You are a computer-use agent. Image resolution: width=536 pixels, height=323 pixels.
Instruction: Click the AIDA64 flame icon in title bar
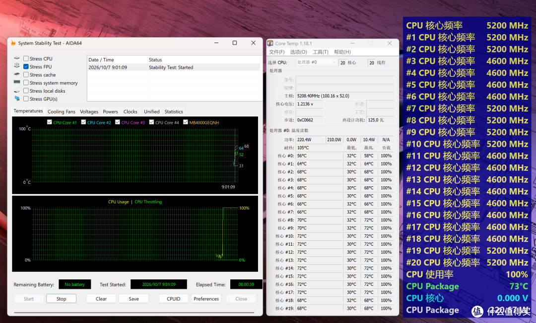click(x=13, y=43)
